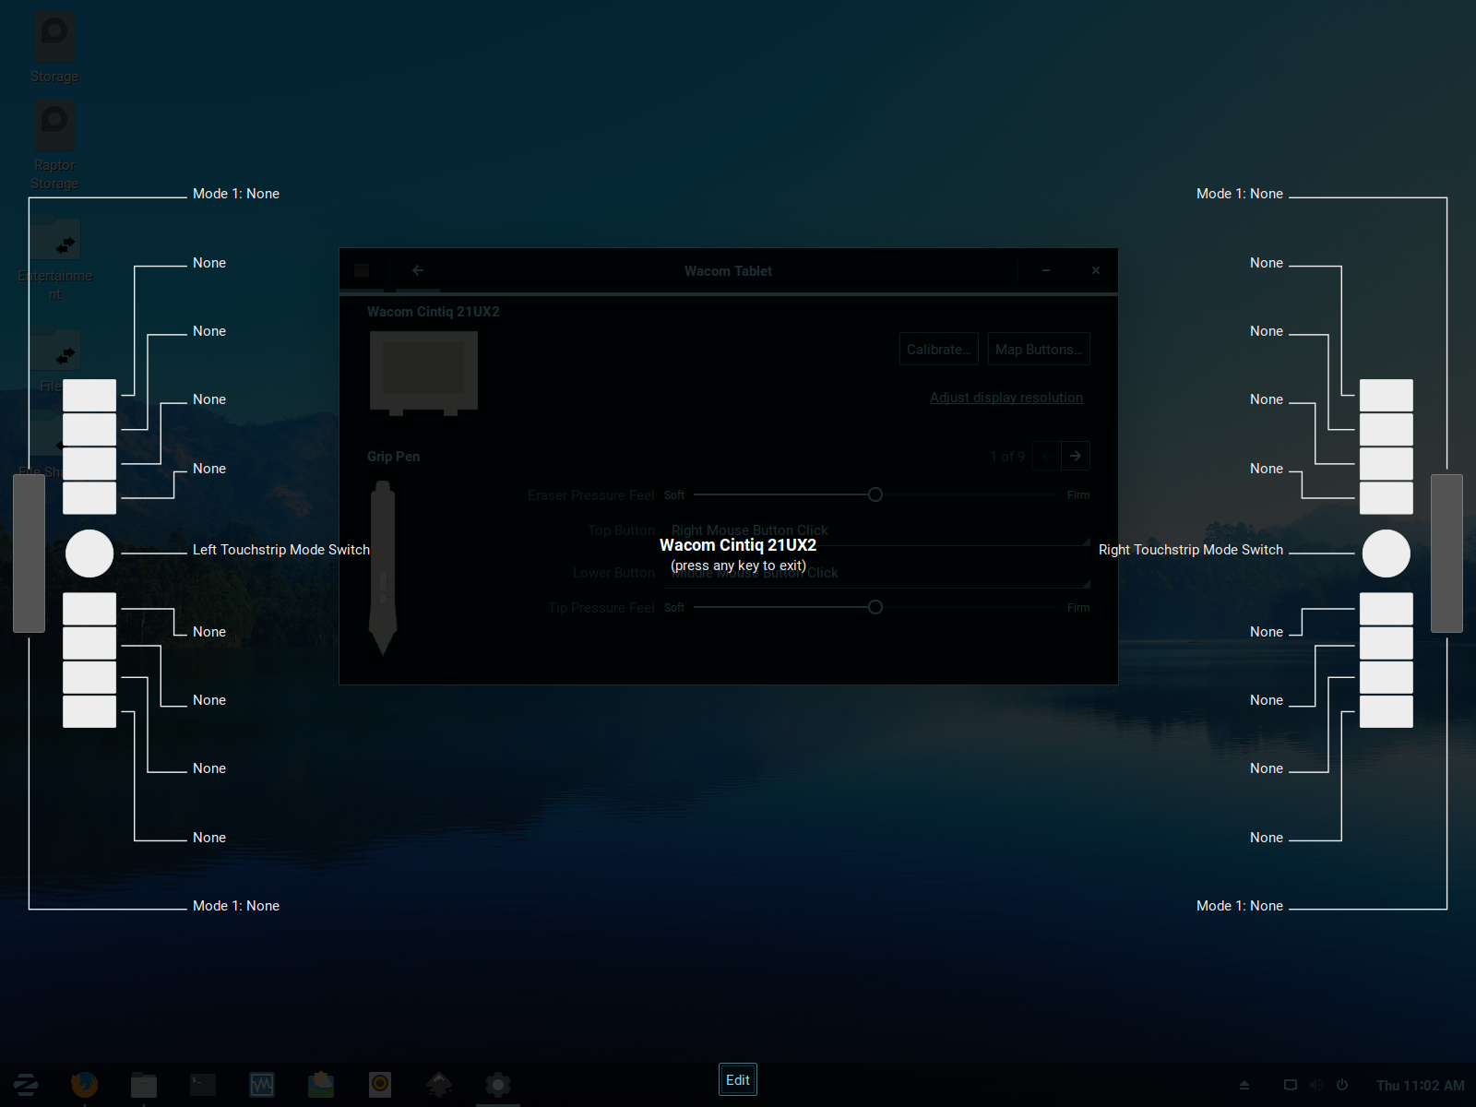
Task: Open the System Monitor taskbar icon
Action: (262, 1085)
